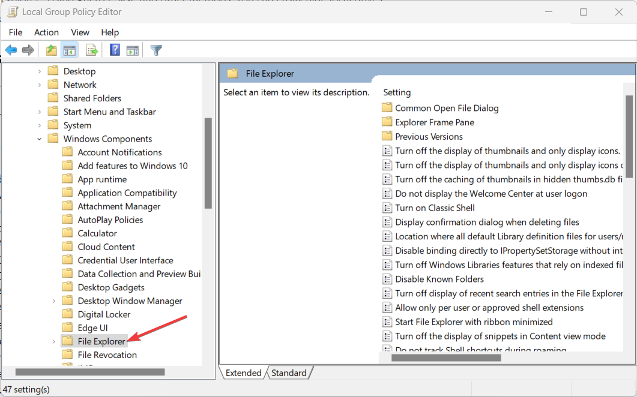Click the Explorer Frame Pane folder icon
The image size is (637, 397).
(386, 122)
